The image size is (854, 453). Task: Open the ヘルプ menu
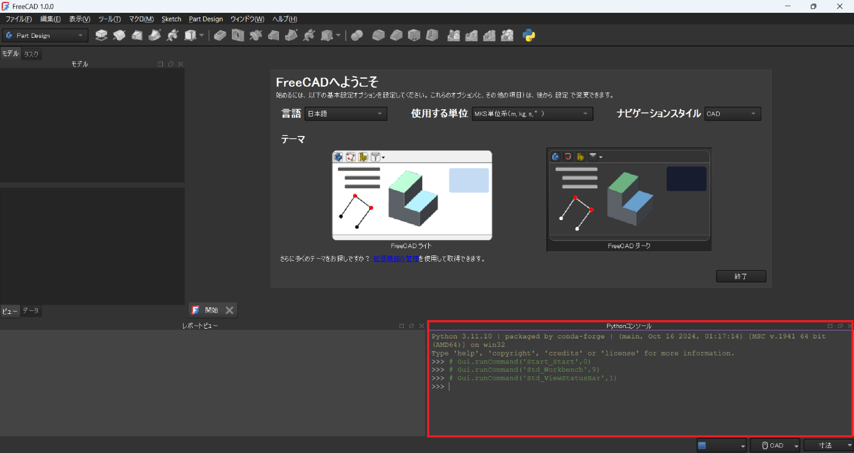point(284,19)
